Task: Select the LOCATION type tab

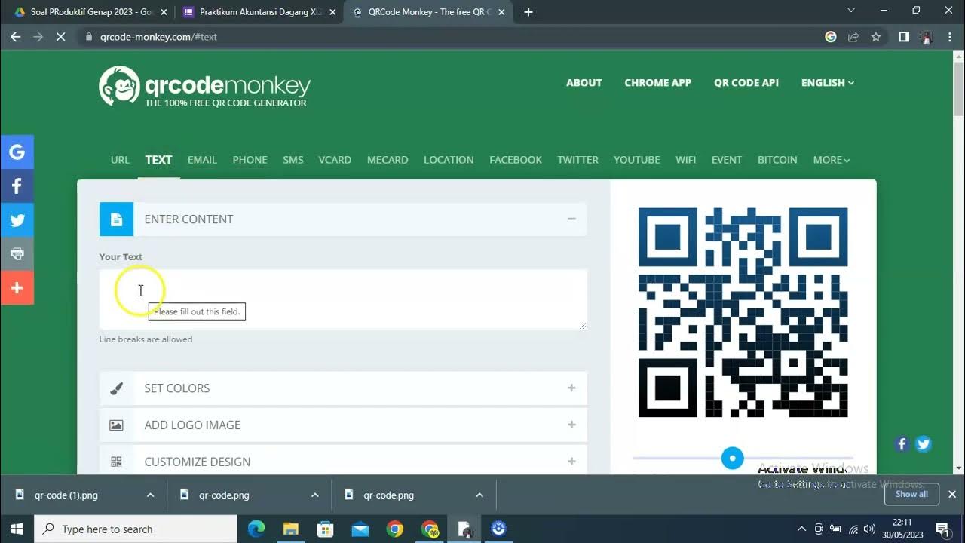Action: pyautogui.click(x=449, y=160)
